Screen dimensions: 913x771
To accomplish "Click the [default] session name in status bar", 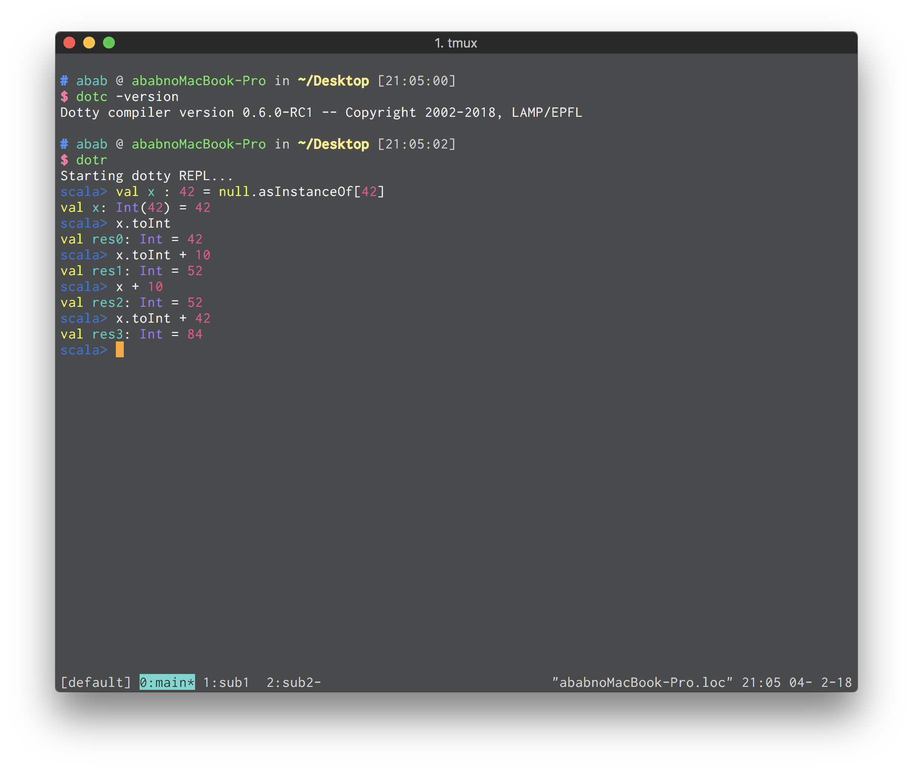I will coord(96,682).
